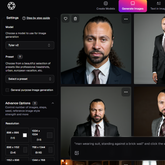Choose the 1024 x 1024 resolution
Screen dimensions: 165x165
(42, 135)
